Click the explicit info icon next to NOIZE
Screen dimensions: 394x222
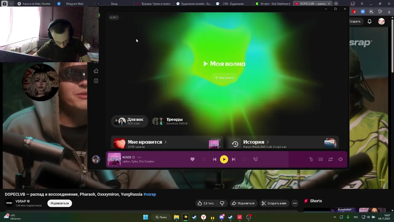tap(133, 157)
